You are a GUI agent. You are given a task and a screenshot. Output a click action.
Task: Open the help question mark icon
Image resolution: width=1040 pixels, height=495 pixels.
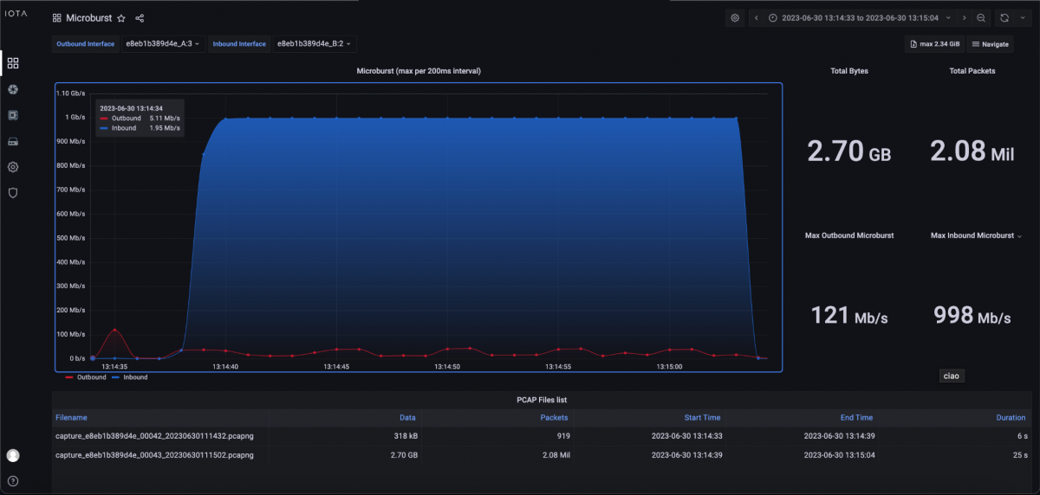(x=13, y=481)
